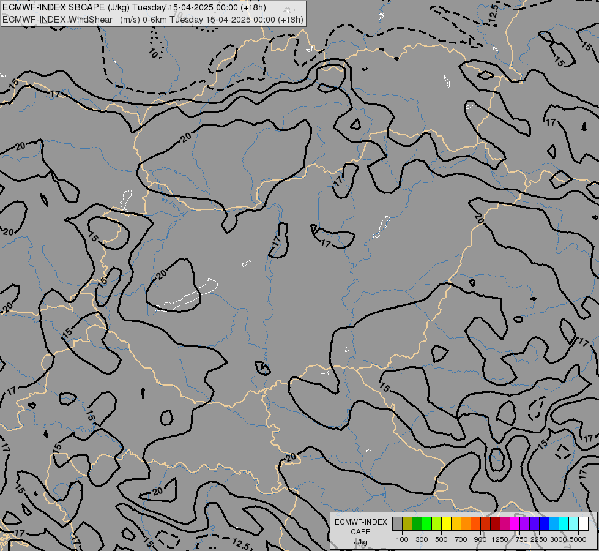This screenshot has width=599, height=551.
Task: Click the legend tick value 1250
Action: tap(500, 539)
